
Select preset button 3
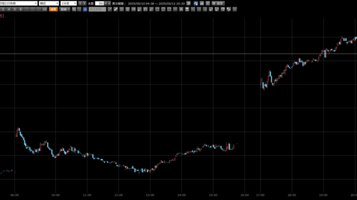click(x=3, y=9)
